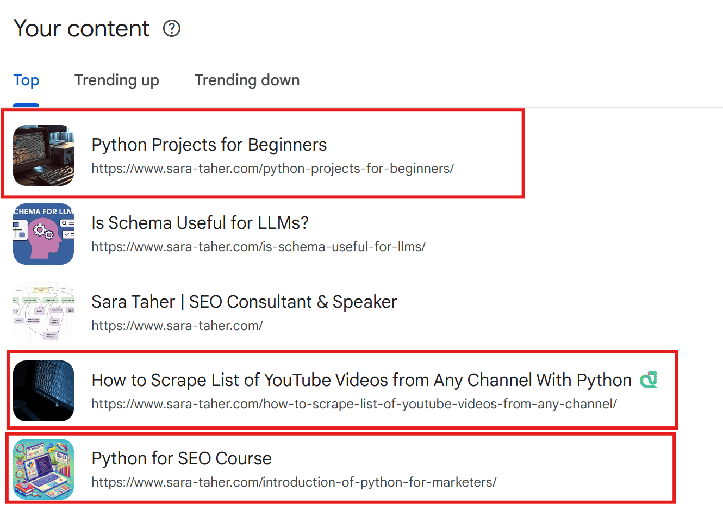Click the python-projects-for-beginners URL
Screen dimensions: 723x510
pyautogui.click(x=272, y=169)
